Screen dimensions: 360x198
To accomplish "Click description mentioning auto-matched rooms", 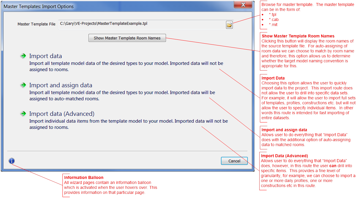I will pyautogui.click(x=122, y=96).
